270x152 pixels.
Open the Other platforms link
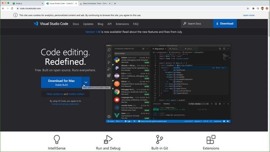[54, 94]
